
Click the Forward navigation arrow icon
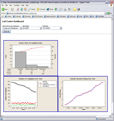pyautogui.click(x=12, y=9)
